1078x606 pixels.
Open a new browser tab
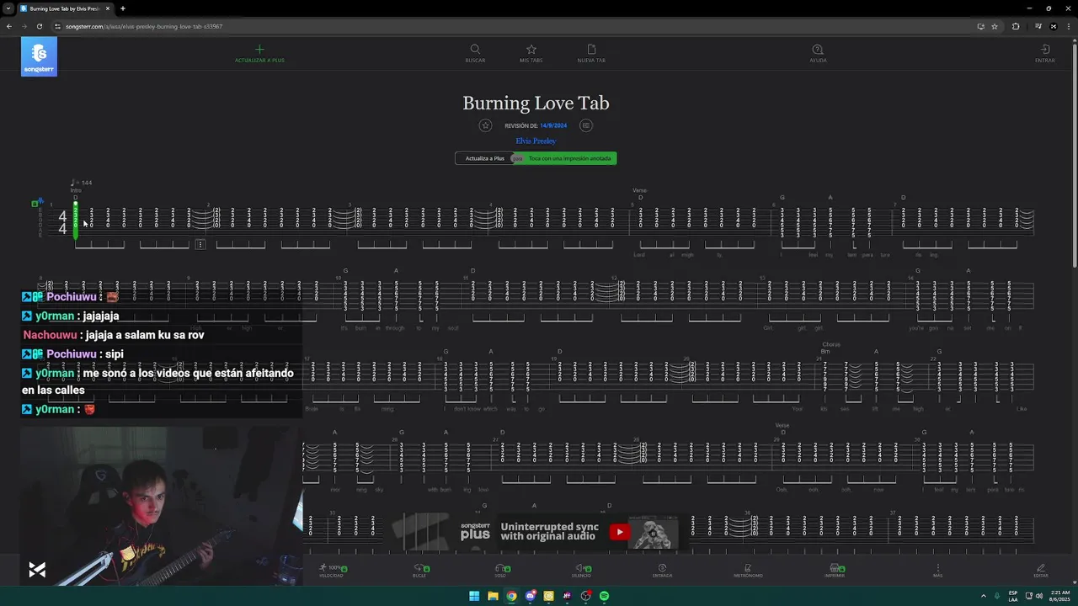[123, 8]
